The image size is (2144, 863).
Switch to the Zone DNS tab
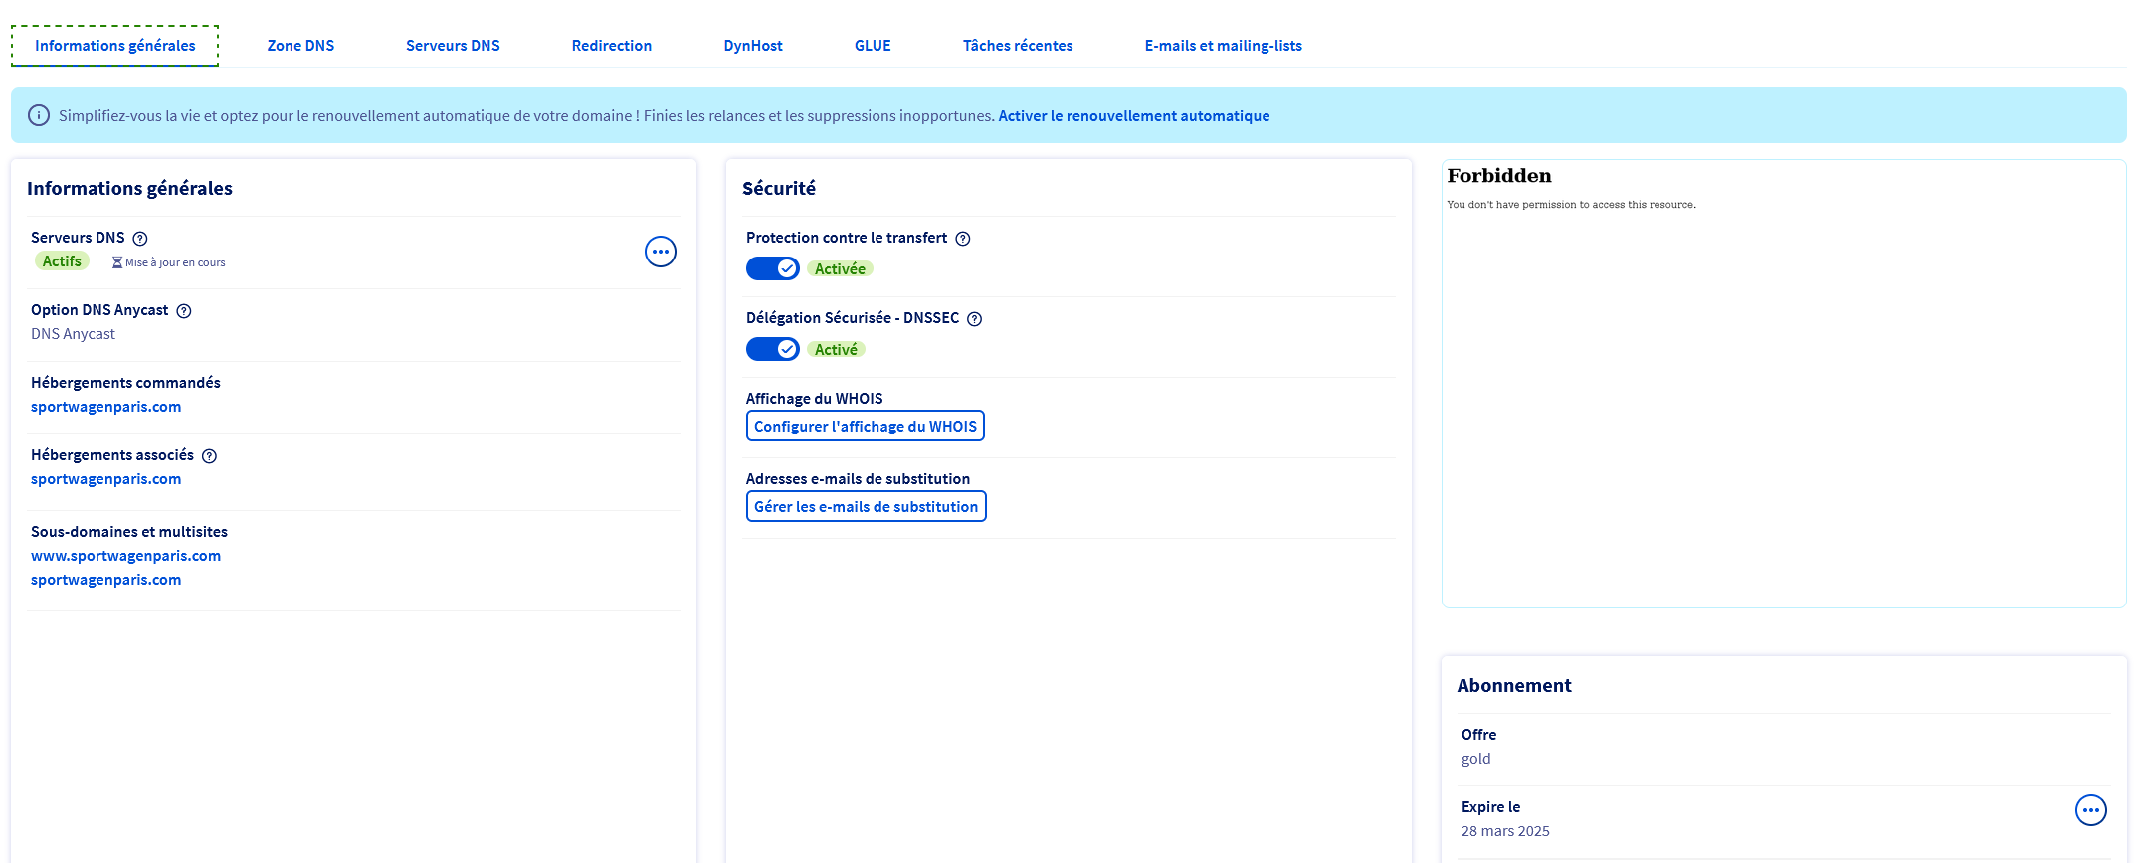pos(300,46)
